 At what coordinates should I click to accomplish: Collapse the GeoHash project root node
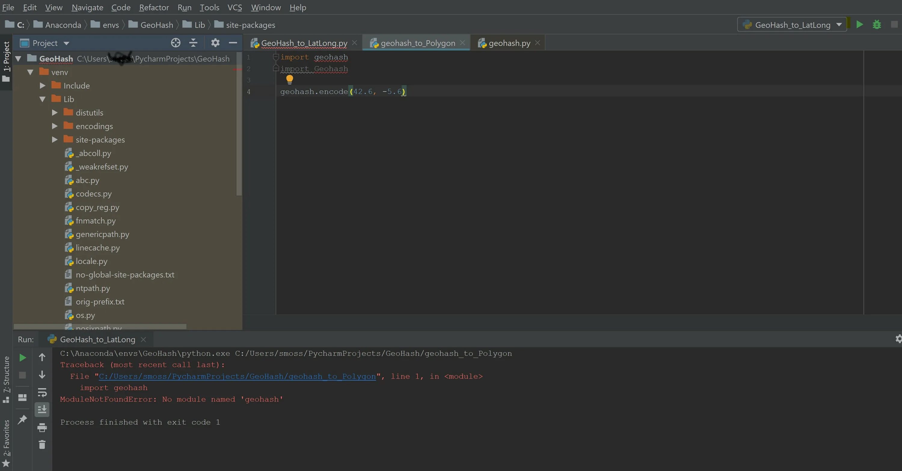point(18,59)
